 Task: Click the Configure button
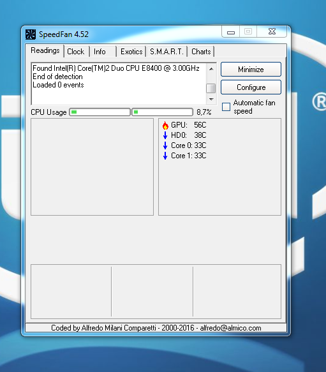pos(251,87)
